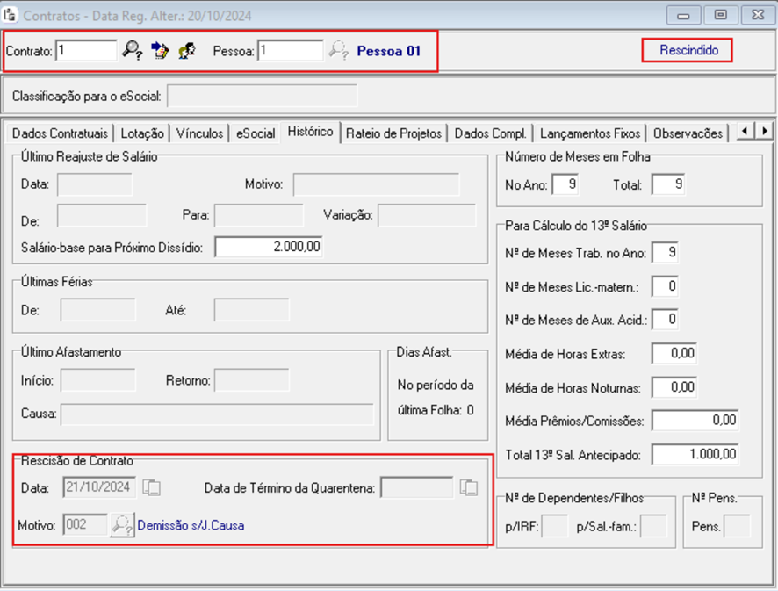Select the eSocial tab

[x=255, y=133]
